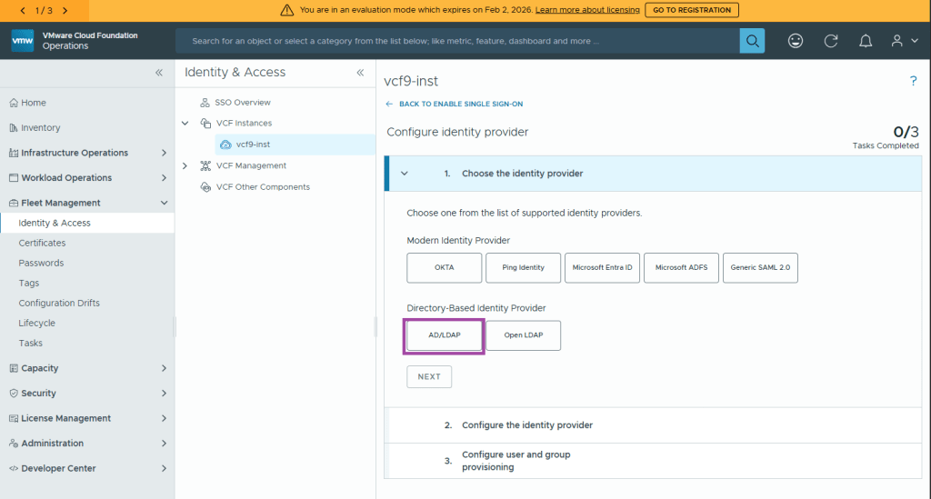Click the search magnifier icon

752,41
